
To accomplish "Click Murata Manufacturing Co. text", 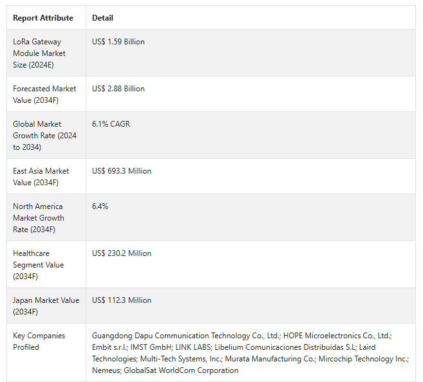I will point(270,359).
